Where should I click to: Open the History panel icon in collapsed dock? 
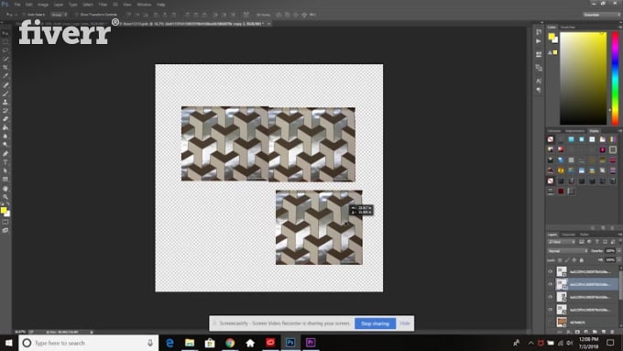539,32
